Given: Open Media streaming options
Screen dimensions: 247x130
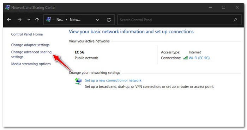Looking at the screenshot, I should pyautogui.click(x=31, y=64).
